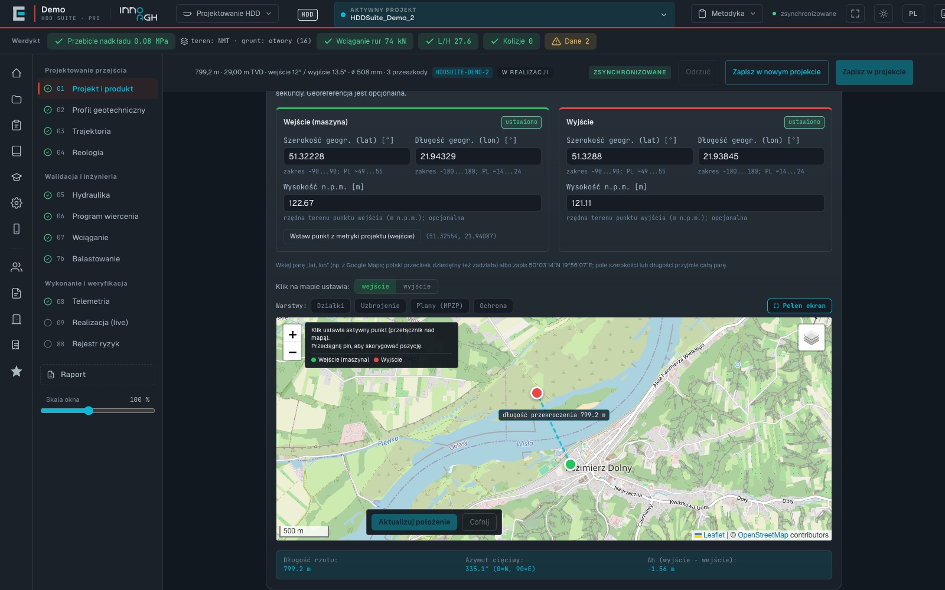Open step 07 Wciąganie

(98, 237)
